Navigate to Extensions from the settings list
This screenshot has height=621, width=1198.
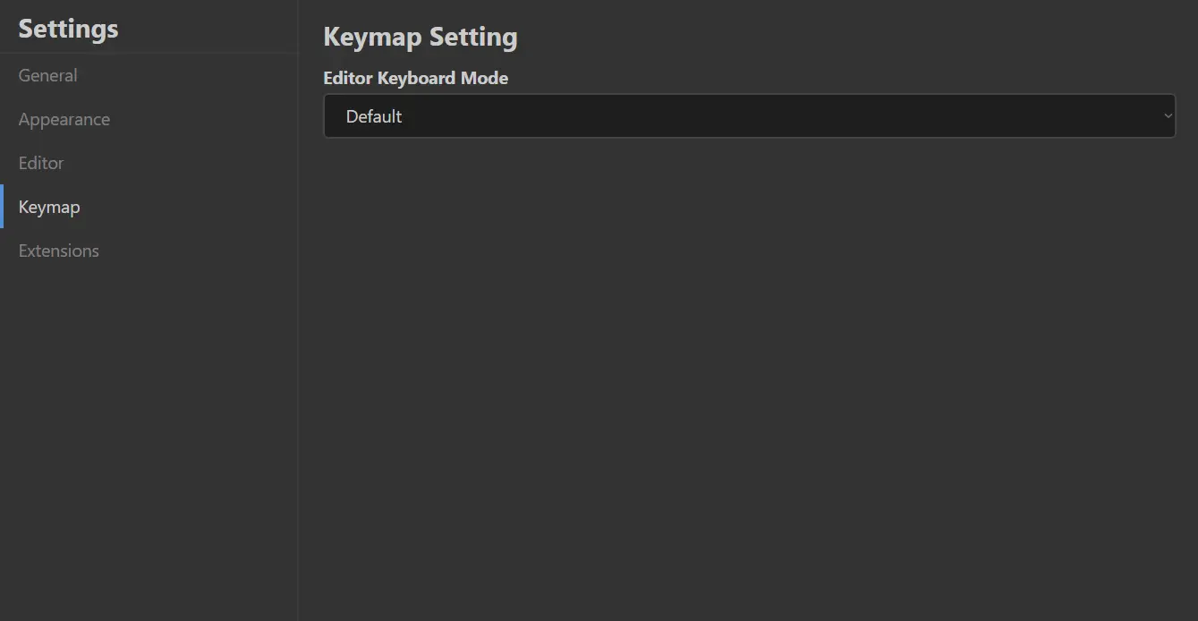[58, 251]
